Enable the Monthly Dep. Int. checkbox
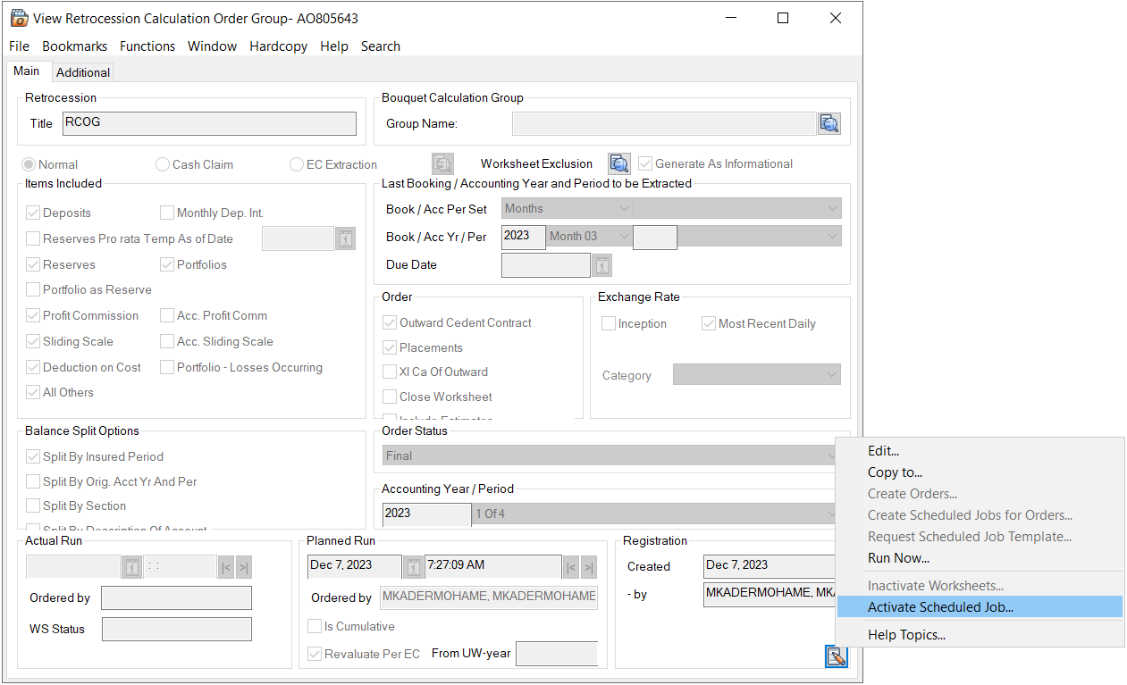This screenshot has height=685, width=1127. (166, 213)
